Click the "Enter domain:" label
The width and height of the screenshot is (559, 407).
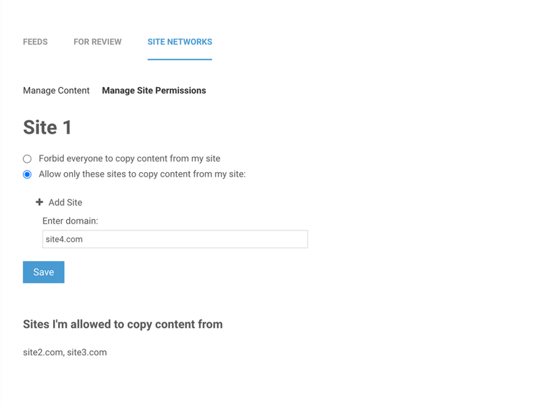70,221
